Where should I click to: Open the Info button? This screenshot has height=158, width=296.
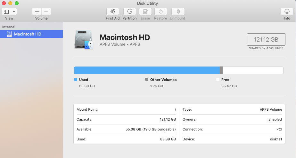(x=287, y=12)
